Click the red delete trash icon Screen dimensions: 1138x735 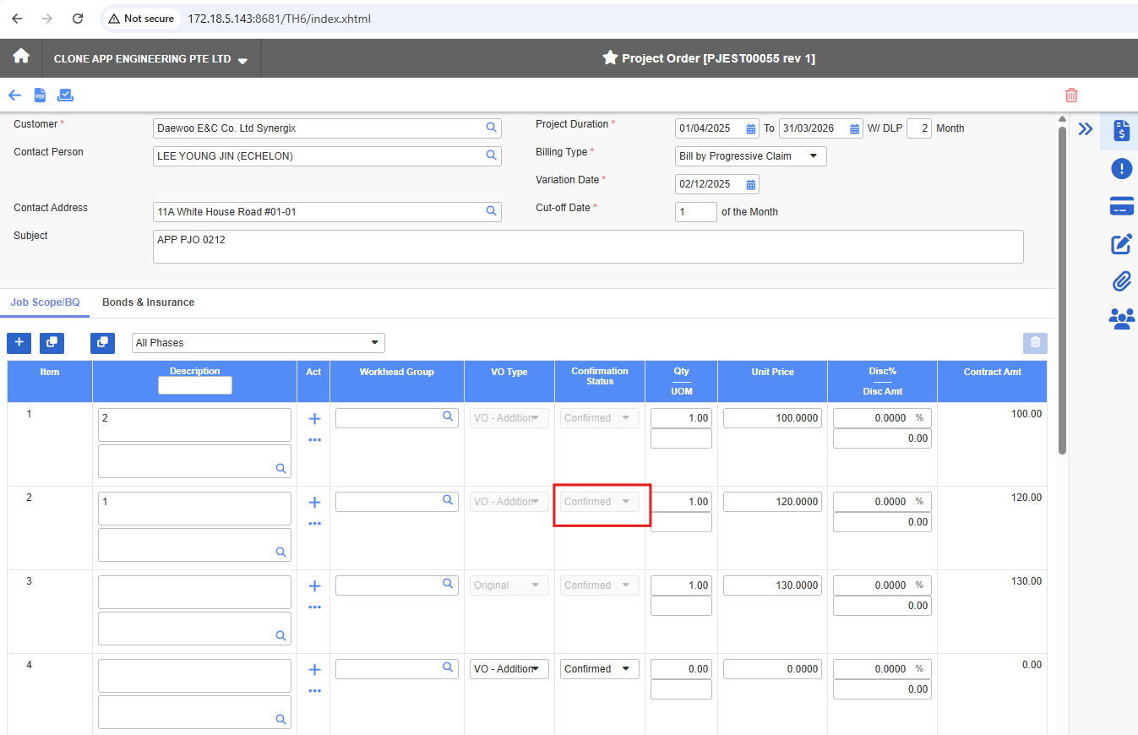click(1071, 95)
